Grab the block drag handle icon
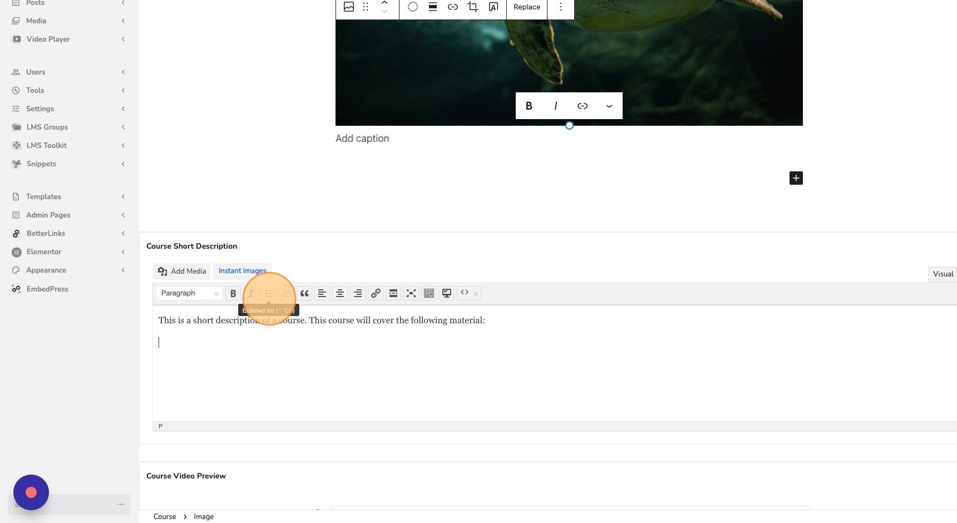Image resolution: width=957 pixels, height=523 pixels. (x=366, y=7)
